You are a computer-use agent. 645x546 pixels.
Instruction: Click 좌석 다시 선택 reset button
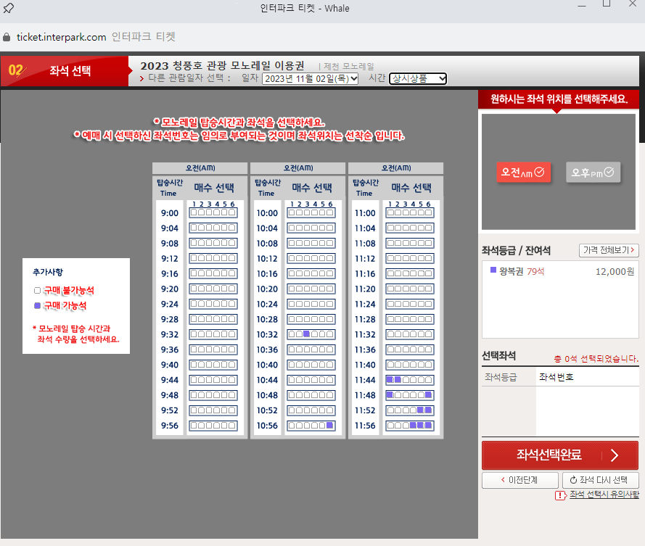(x=600, y=480)
